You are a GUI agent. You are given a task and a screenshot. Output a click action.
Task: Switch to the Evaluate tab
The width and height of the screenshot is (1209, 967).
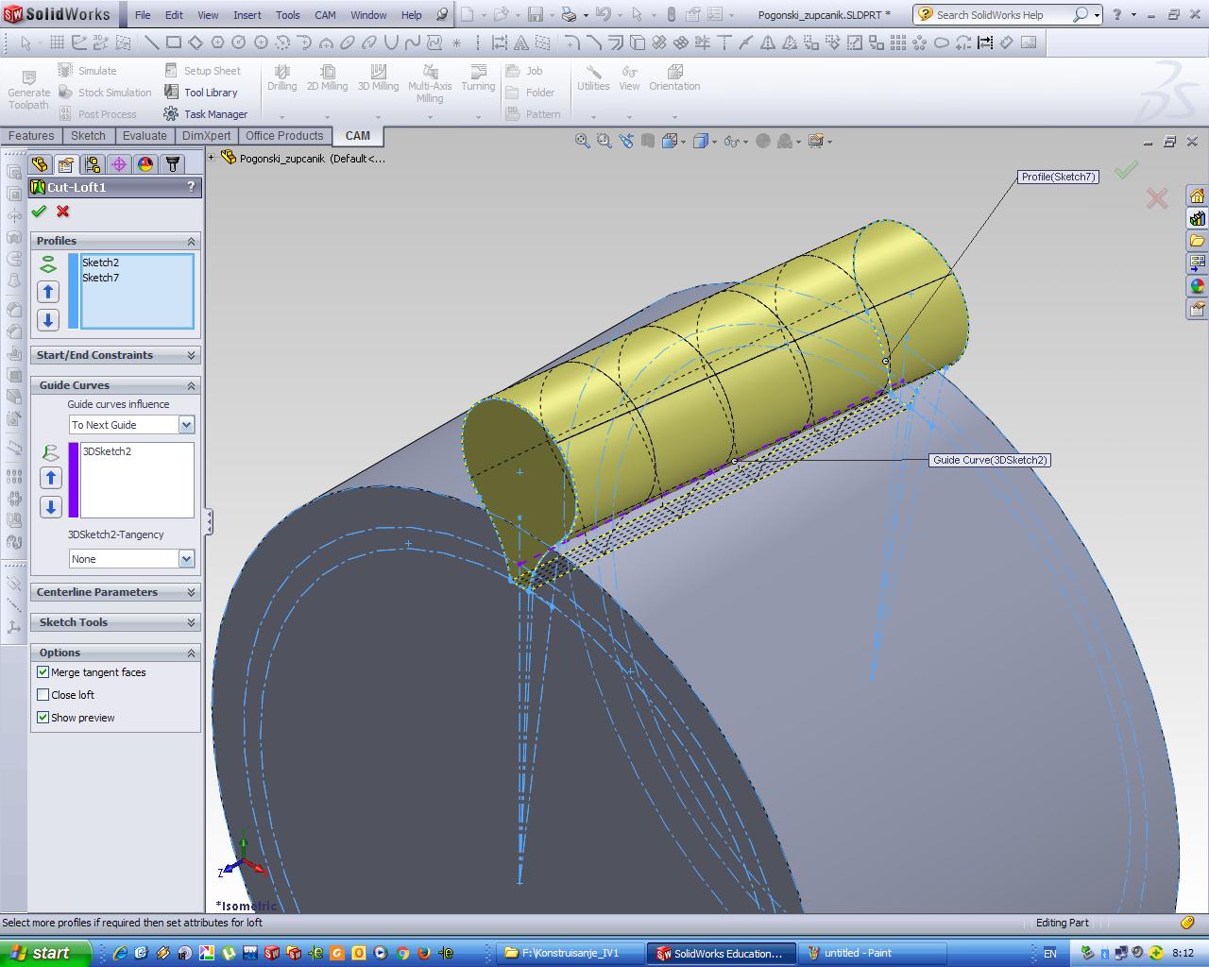(145, 136)
